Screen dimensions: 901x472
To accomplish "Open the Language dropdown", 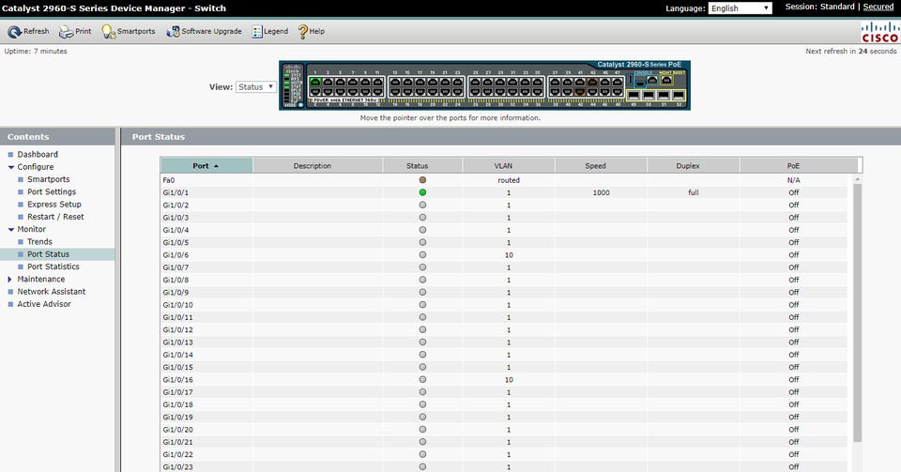I will point(740,8).
